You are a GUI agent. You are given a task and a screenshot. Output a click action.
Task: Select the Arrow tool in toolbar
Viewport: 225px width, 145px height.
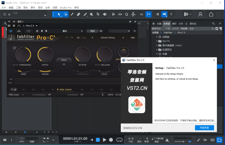[x=59, y=14]
